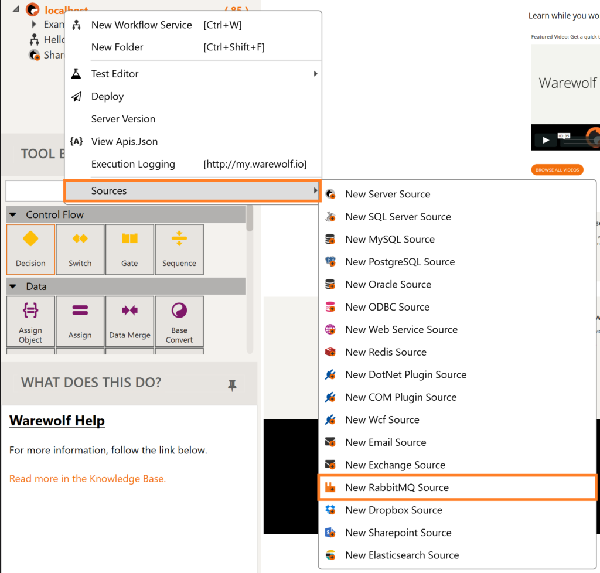
Task: Click the localhost server icon
Action: [x=33, y=10]
